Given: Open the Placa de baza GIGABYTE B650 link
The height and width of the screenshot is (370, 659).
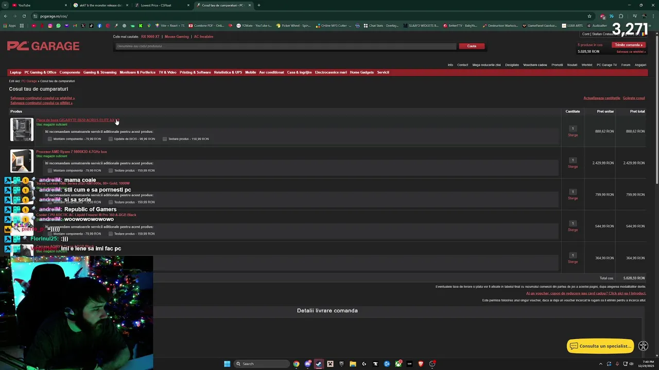Looking at the screenshot, I should pyautogui.click(x=77, y=120).
